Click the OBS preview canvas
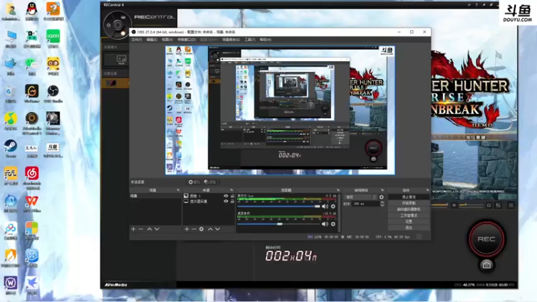Viewport: 537px width, 302px height. (x=280, y=110)
